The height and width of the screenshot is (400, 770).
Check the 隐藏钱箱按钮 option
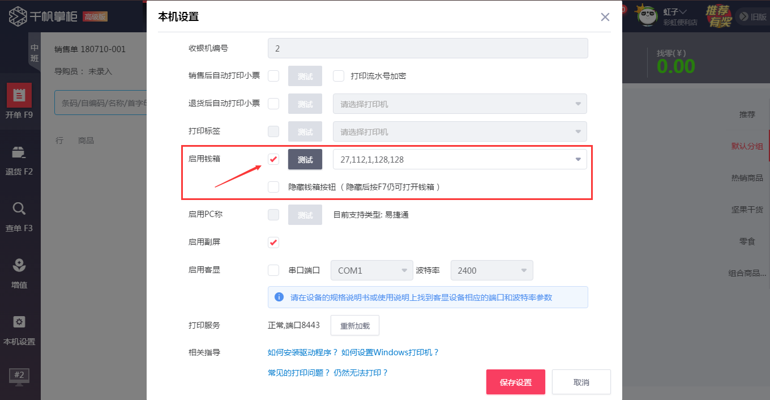(273, 187)
